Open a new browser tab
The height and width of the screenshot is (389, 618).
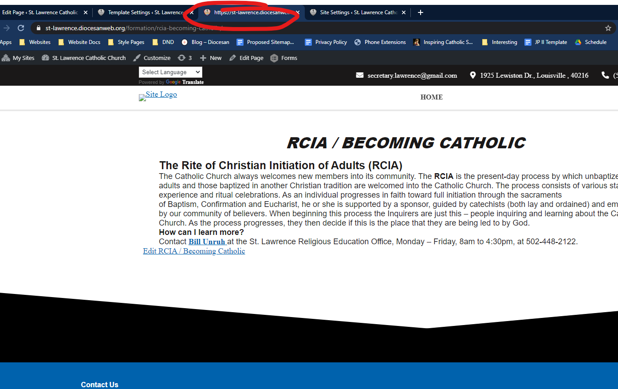[420, 12]
